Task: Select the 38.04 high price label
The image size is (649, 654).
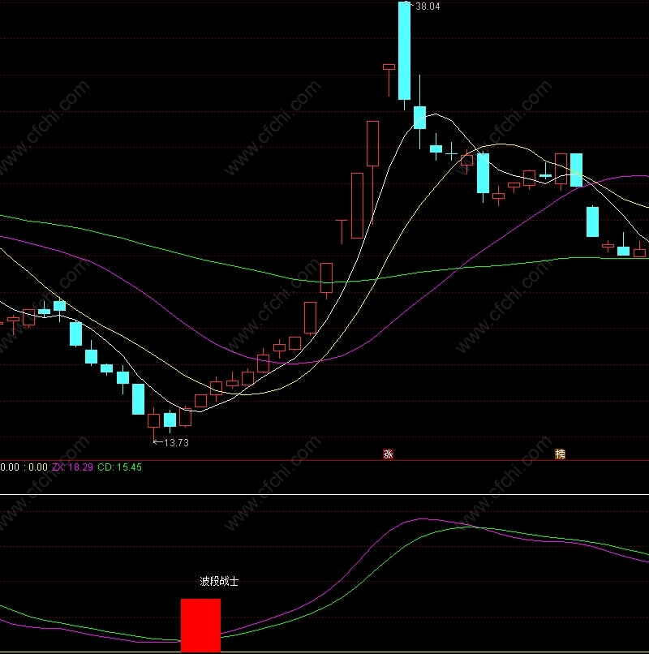Action: (x=428, y=6)
